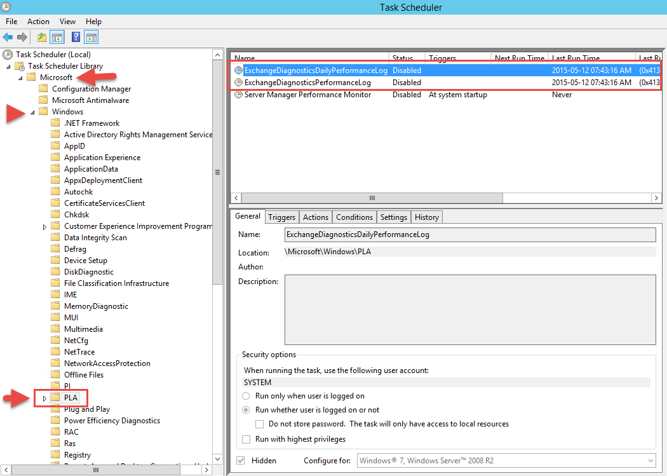
Task: Toggle the Show/Hide Action Pane icon
Action: point(90,36)
